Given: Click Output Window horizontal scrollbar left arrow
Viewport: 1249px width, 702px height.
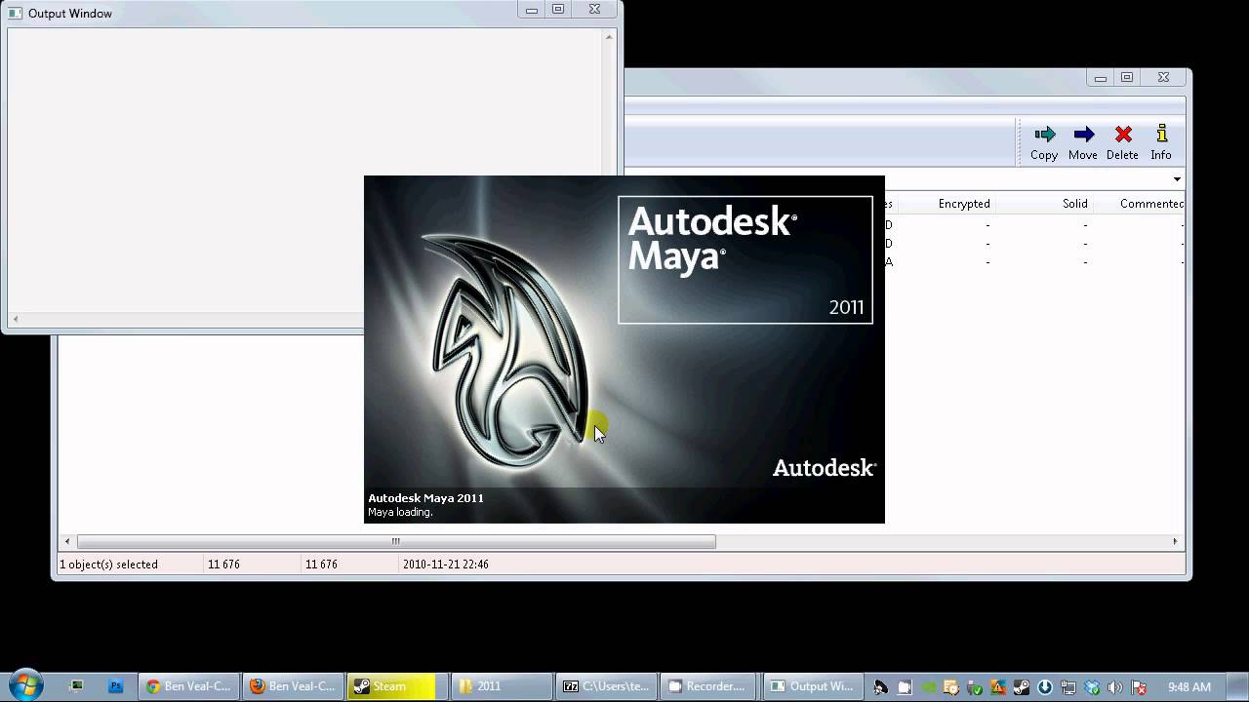Looking at the screenshot, I should (x=15, y=319).
